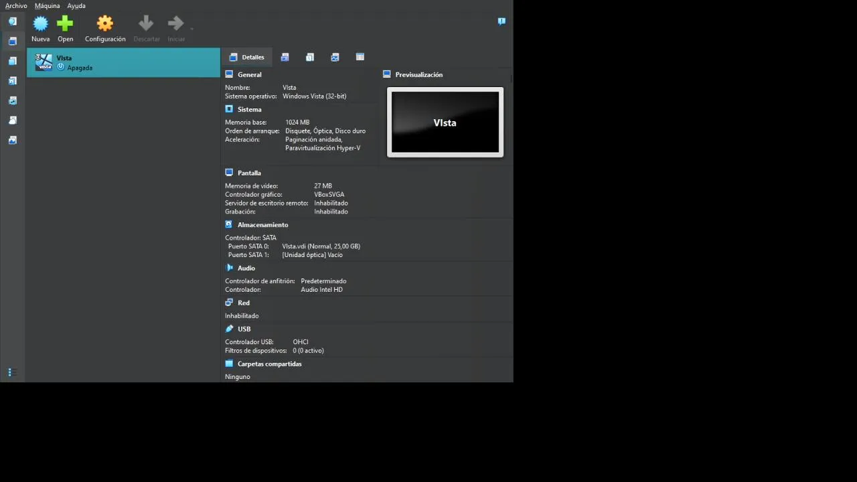Open the Almacenamiento section header link

pyautogui.click(x=263, y=225)
